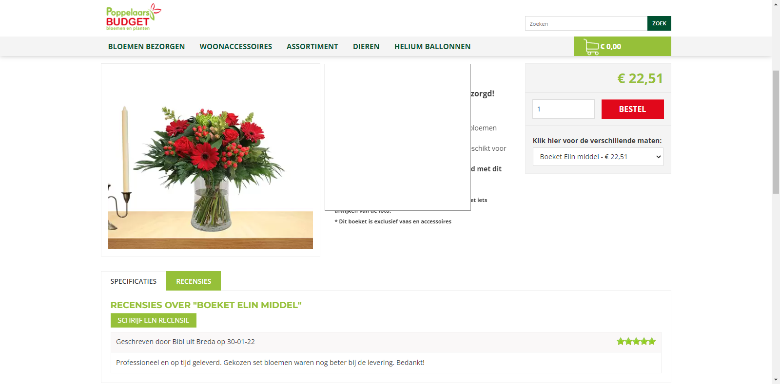Click the page vertical scrollbar thumb
The image size is (780, 384).
tap(776, 132)
